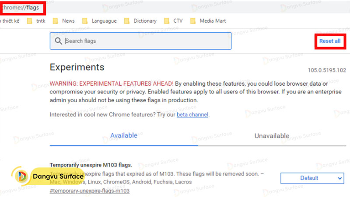Open the Media Mart bookmark folder
The height and width of the screenshot is (197, 350).
click(x=208, y=21)
